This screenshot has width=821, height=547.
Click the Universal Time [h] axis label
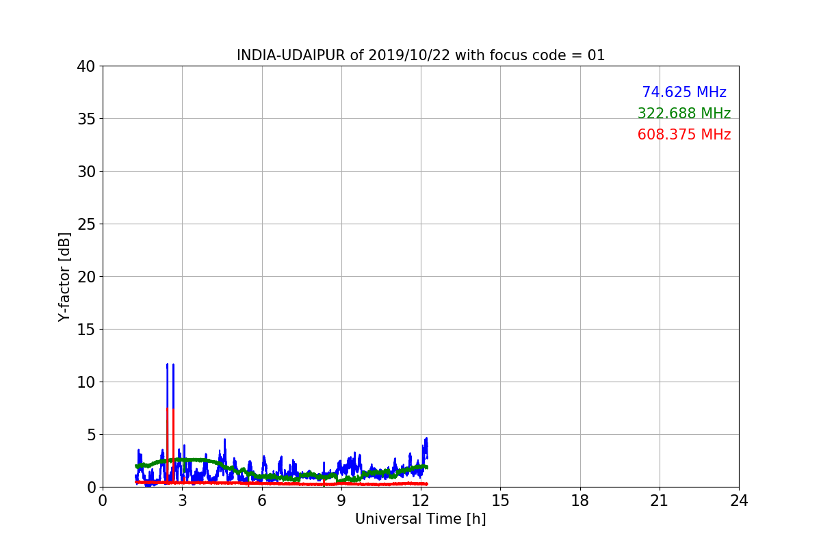420,519
